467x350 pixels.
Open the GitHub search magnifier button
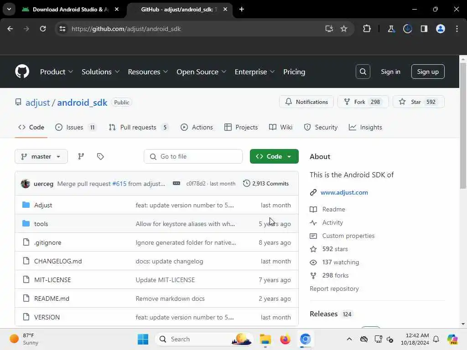[363, 72]
